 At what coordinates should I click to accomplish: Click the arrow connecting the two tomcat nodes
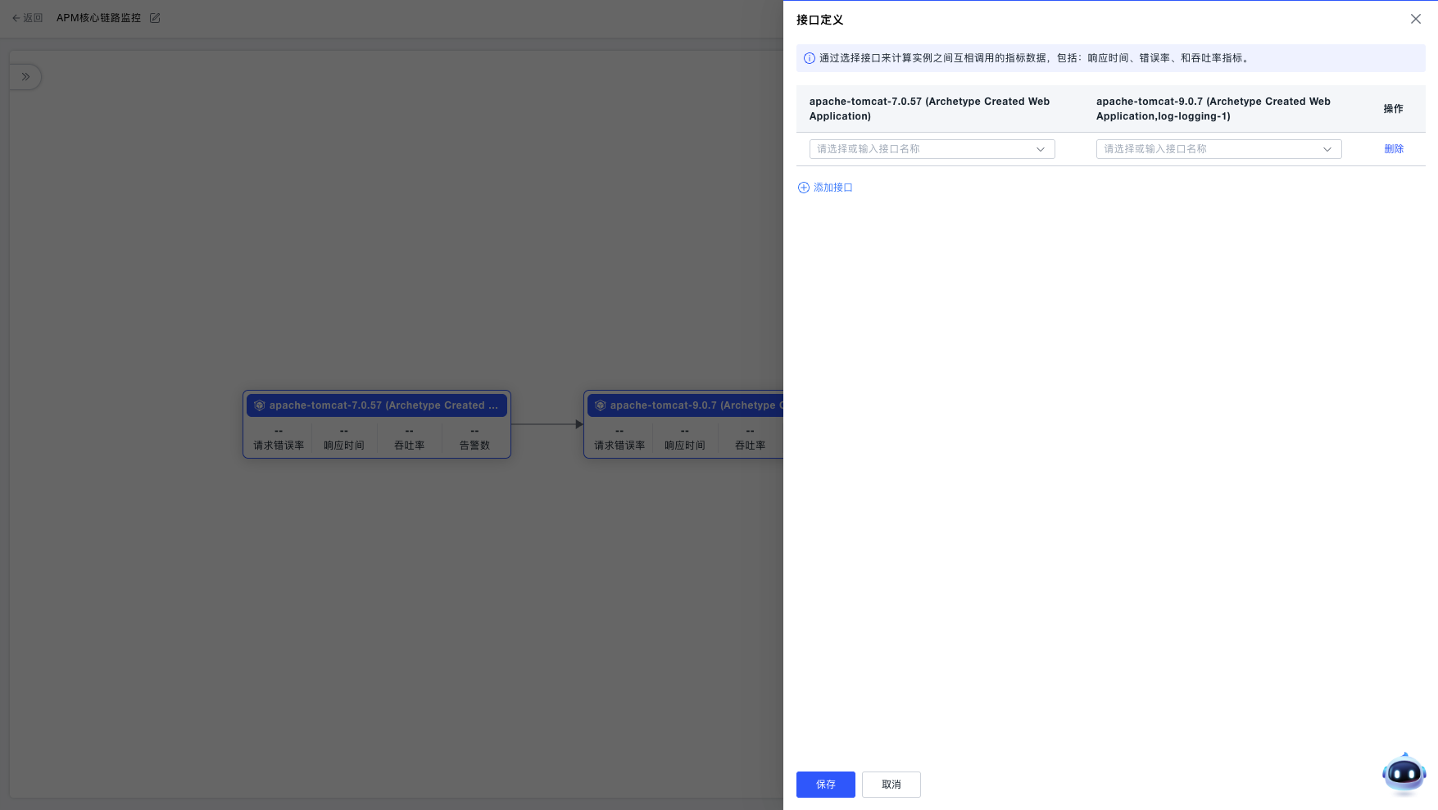(547, 424)
